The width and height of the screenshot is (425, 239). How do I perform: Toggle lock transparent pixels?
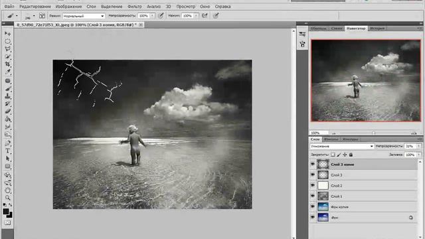pyautogui.click(x=333, y=155)
